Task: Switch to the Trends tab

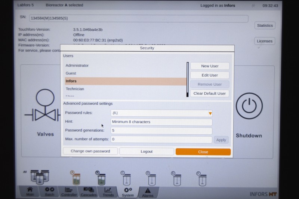Action: click(x=108, y=192)
